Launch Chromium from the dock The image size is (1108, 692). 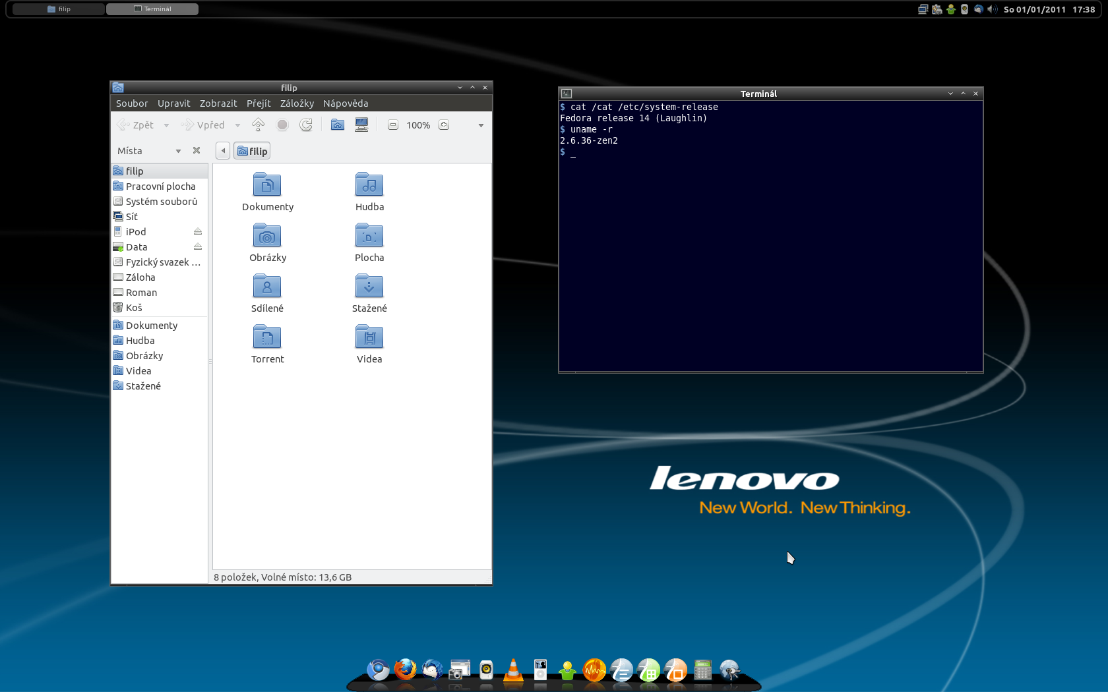379,670
